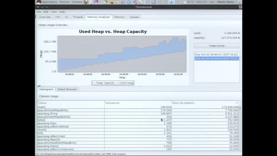Select the java.lang.Class row
This screenshot has height=156, width=277.
click(138, 123)
